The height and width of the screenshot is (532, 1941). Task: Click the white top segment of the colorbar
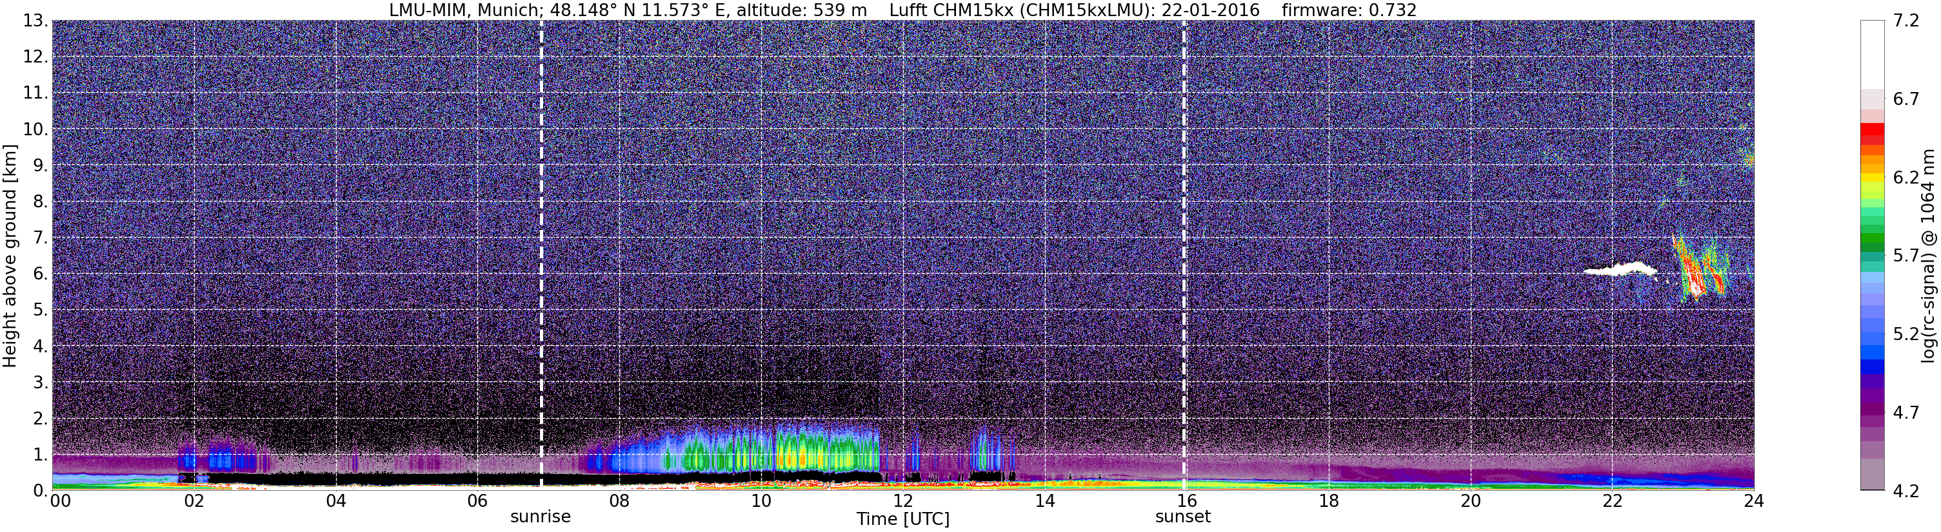click(x=1872, y=54)
